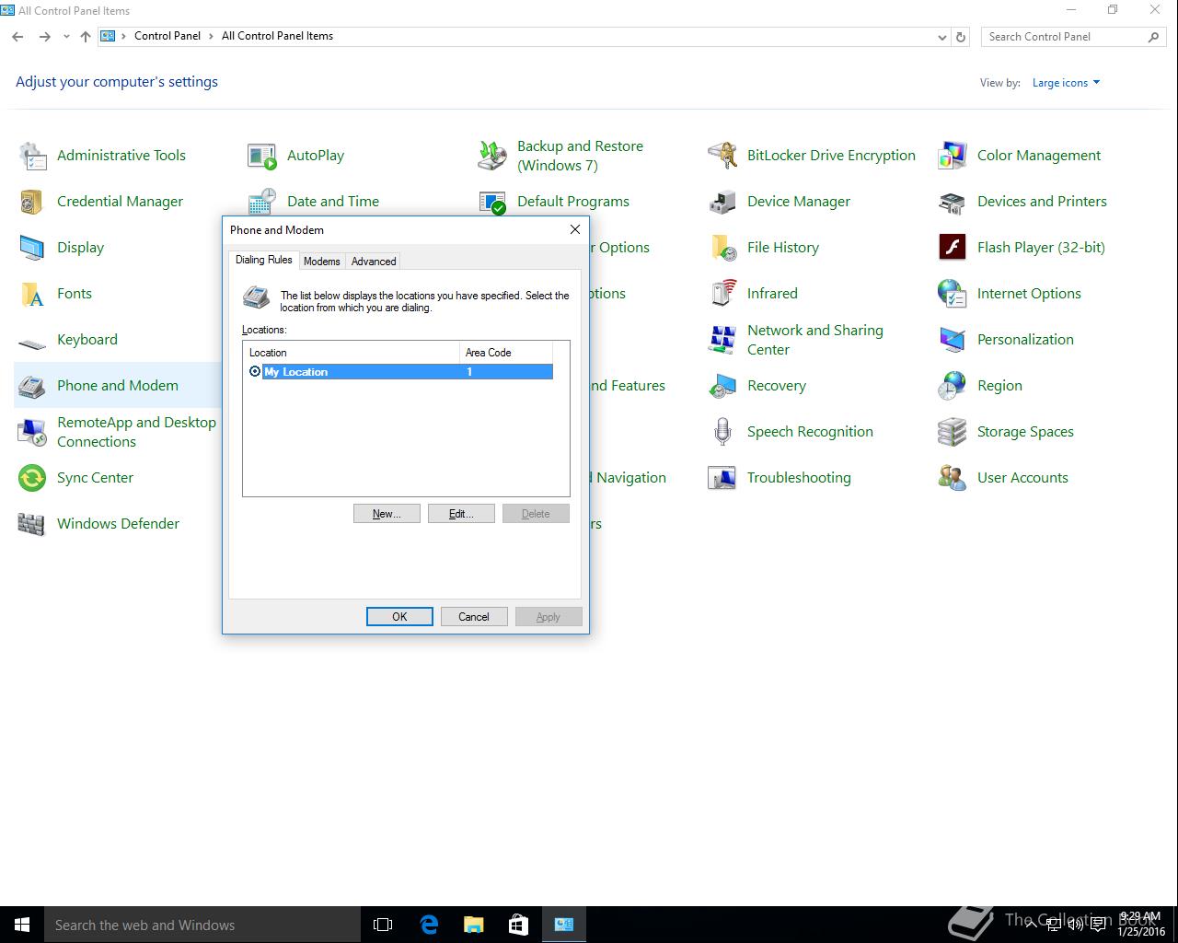Click the Phone and Modem icon in list
The width and height of the screenshot is (1178, 943).
pos(32,386)
